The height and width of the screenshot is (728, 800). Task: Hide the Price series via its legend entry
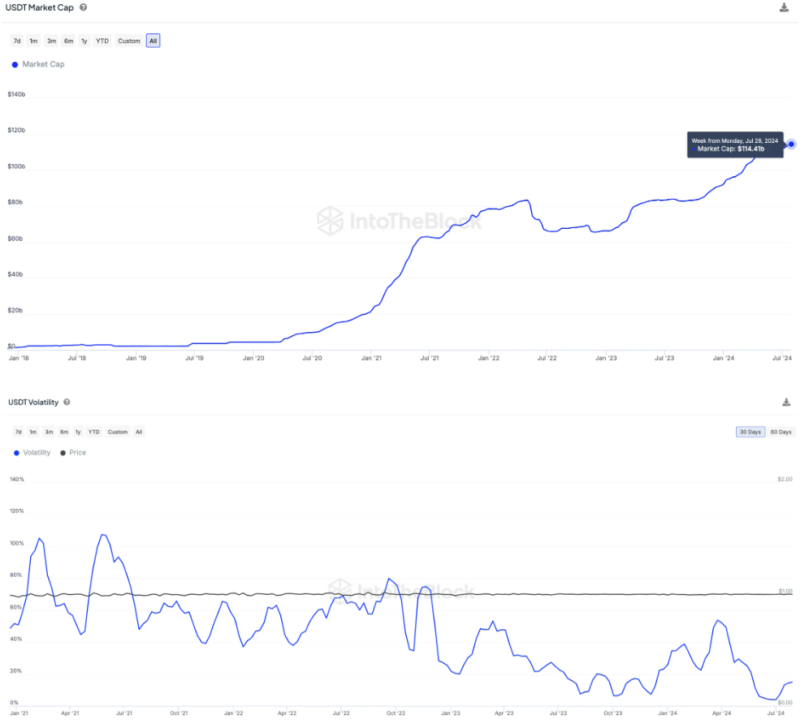coord(73,452)
